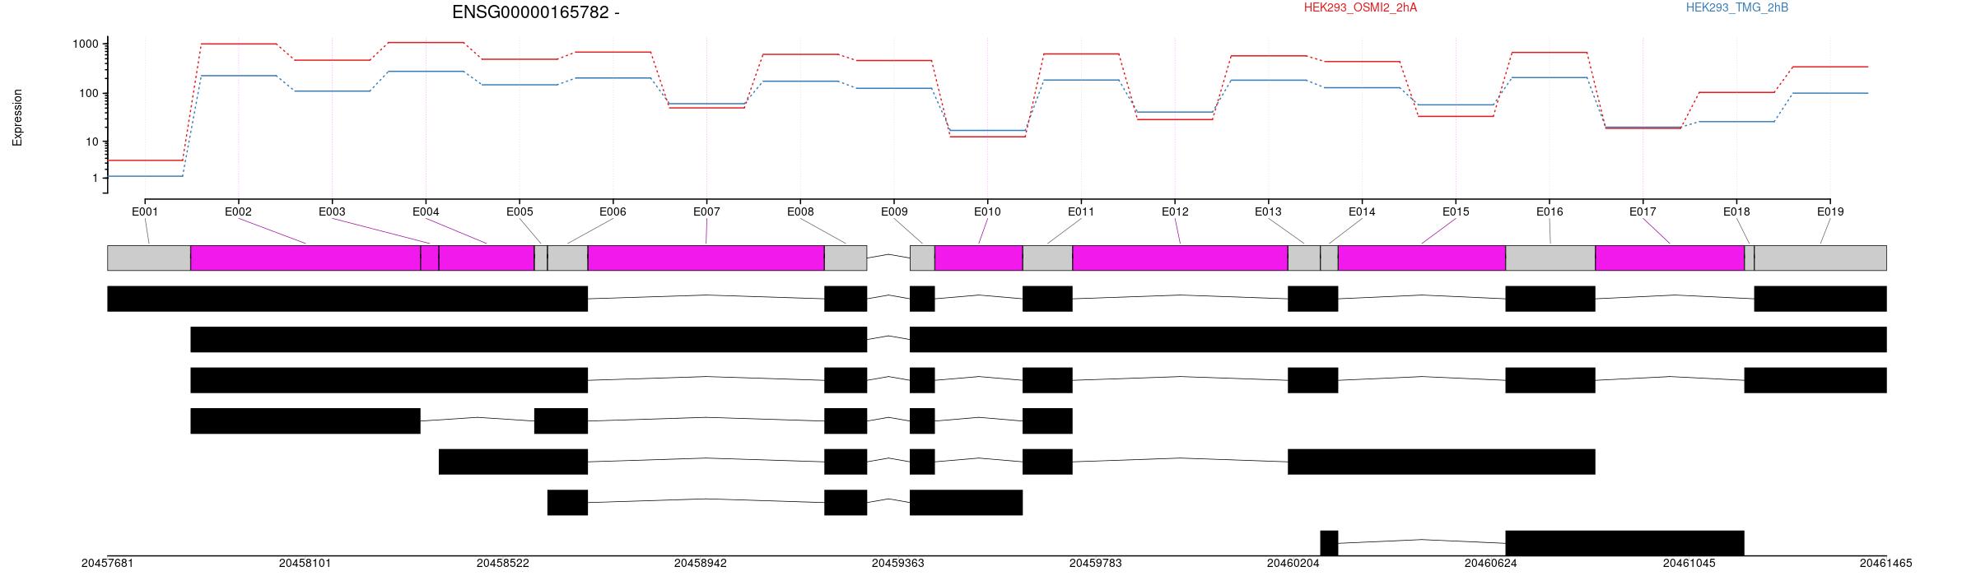The height and width of the screenshot is (576, 1976).
Task: Click the y-axis value 1000
Action: [85, 44]
